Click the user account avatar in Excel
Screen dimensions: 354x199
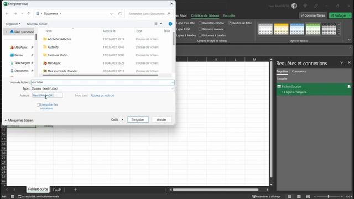294,6
